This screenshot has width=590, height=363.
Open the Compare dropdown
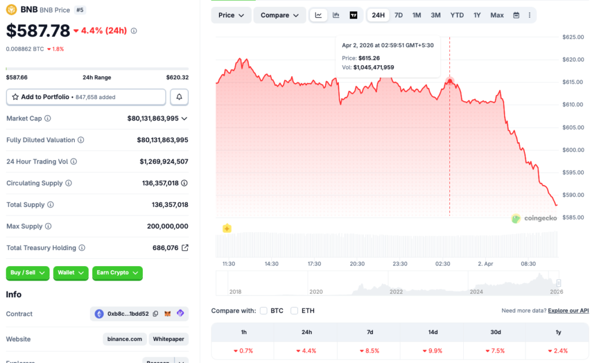(279, 15)
